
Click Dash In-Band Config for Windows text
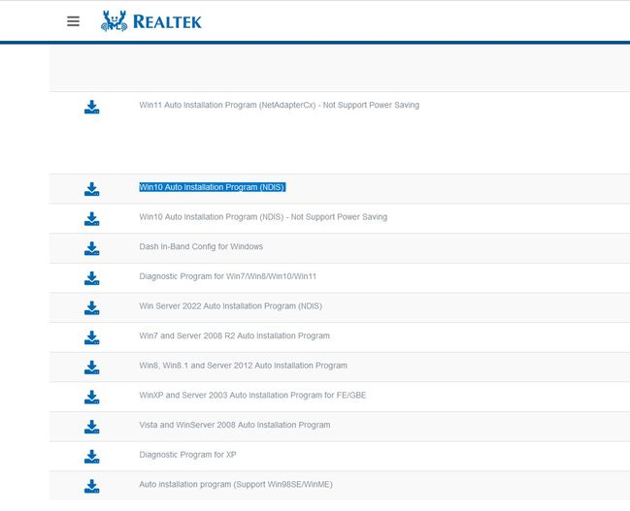click(x=201, y=246)
